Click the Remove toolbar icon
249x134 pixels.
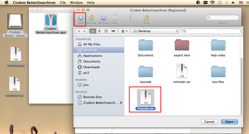104,20
